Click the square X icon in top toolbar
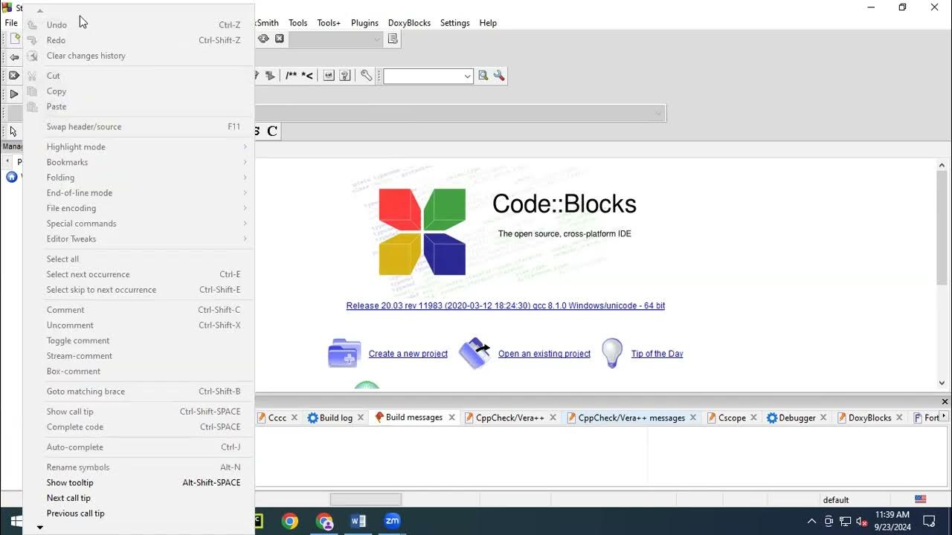Screen dimensions: 952x535 coord(280,39)
